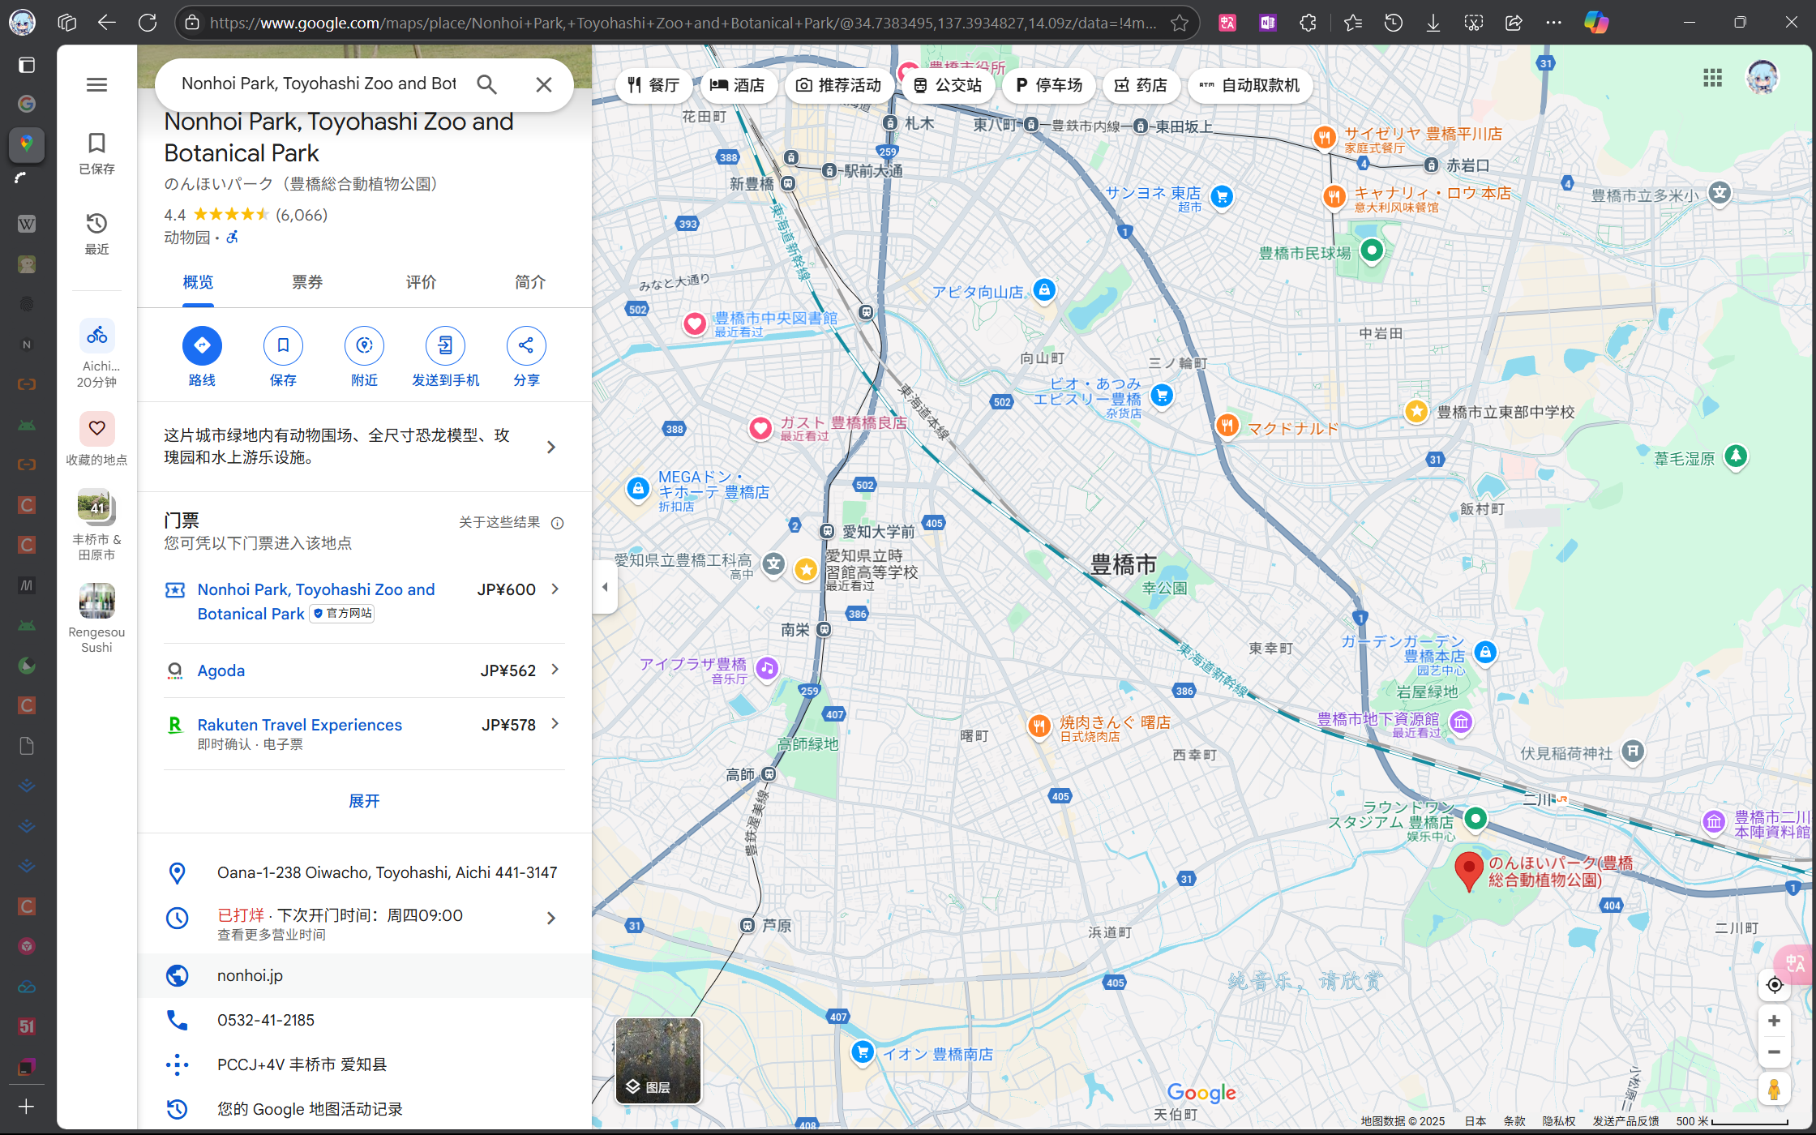Click the イオン 豊橋南店 shopping marker
1816x1135 pixels.
863,1052
